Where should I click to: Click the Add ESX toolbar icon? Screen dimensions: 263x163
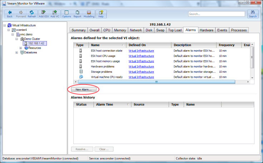tap(44, 14)
